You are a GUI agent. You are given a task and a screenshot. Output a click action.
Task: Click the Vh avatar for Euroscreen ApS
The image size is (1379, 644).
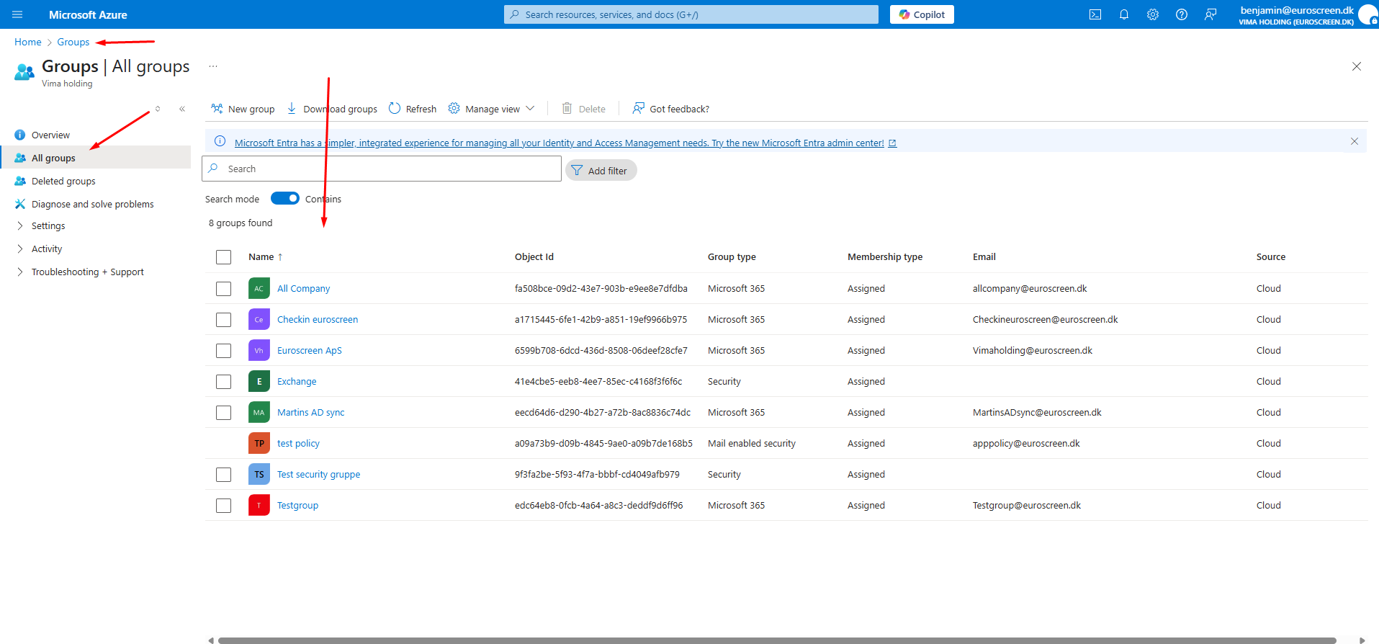click(x=259, y=350)
